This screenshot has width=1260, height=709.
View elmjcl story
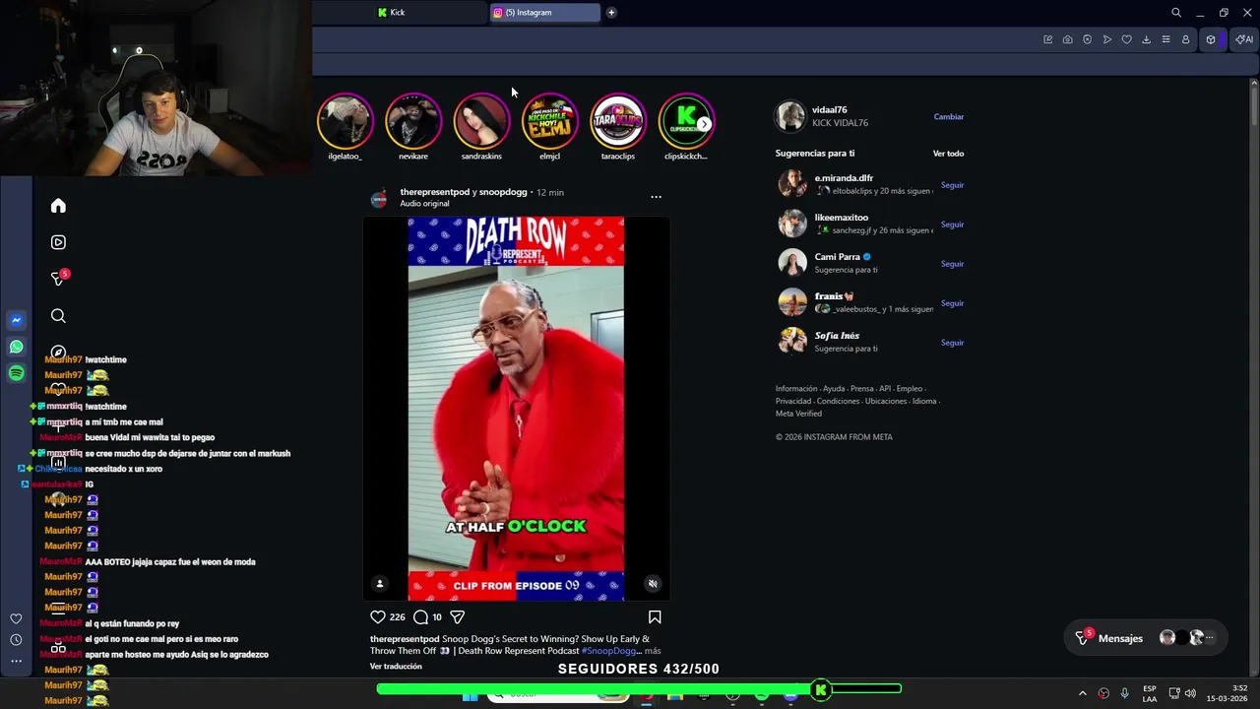(549, 121)
